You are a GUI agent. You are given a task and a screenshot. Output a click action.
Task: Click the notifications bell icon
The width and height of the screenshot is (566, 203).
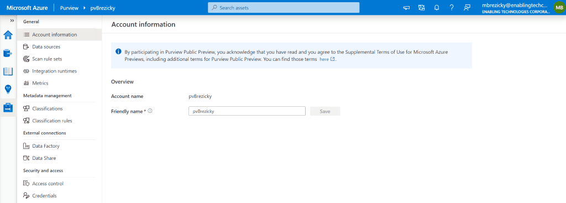coord(437,8)
